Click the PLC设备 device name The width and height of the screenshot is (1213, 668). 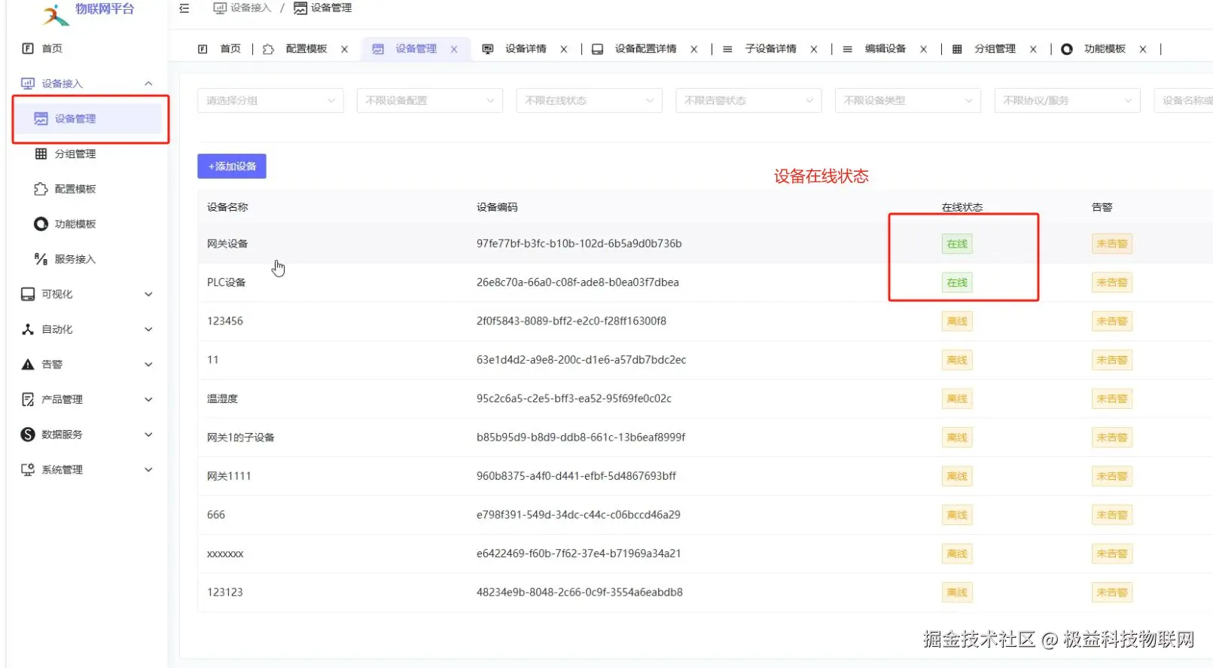(227, 282)
